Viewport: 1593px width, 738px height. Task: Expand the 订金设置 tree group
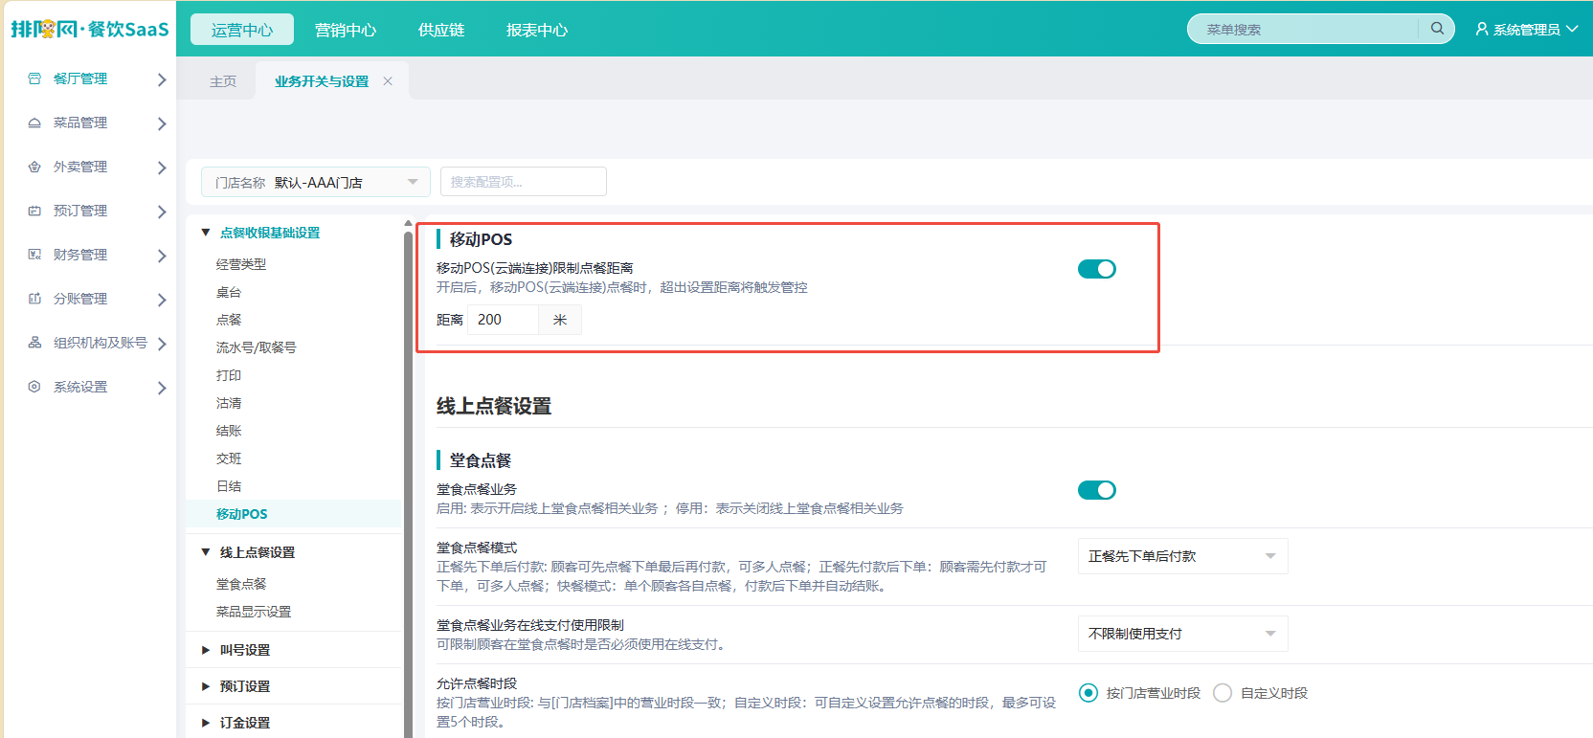[x=206, y=723]
